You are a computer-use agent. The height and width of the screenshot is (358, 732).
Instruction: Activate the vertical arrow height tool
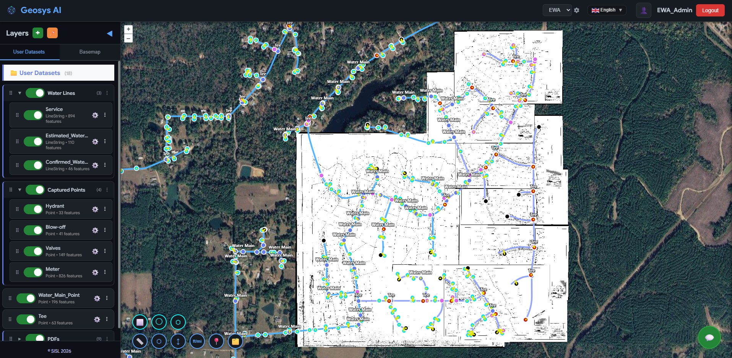(178, 341)
